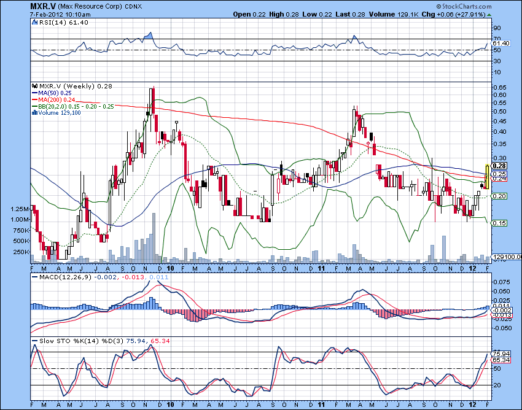The image size is (522, 410).
Task: Click the Last 0.28 header value
Action: (x=350, y=14)
